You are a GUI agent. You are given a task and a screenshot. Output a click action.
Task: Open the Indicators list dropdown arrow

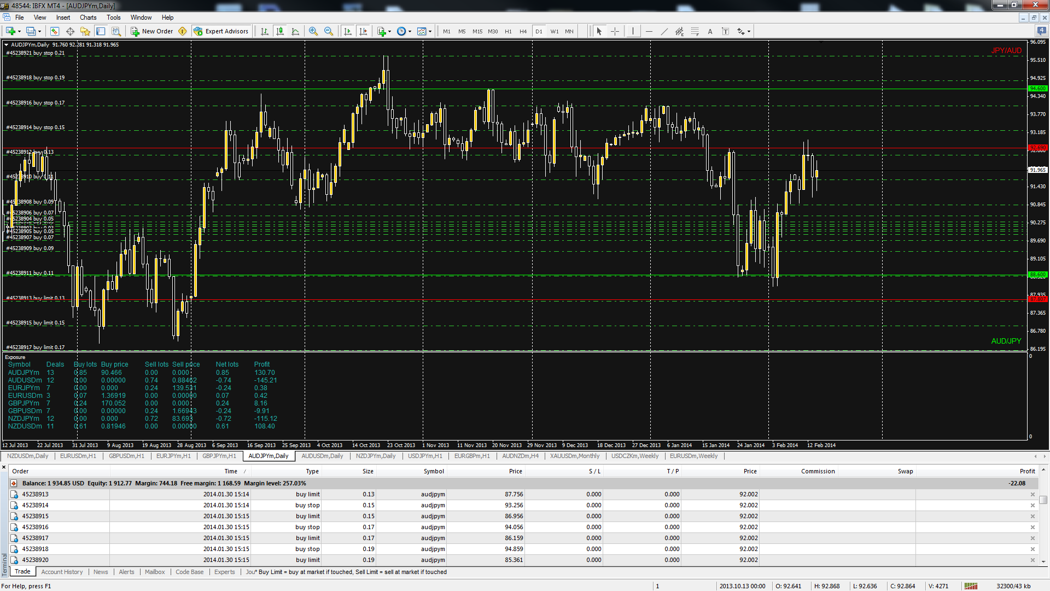pos(389,32)
